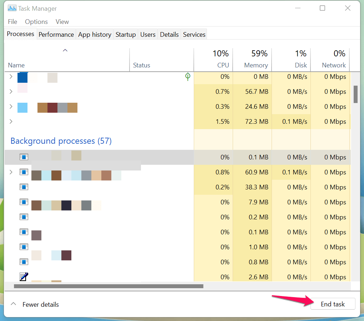Select the pen-shaped icon of the 2.6 MB process
This screenshot has height=321, width=364.
pyautogui.click(x=24, y=276)
